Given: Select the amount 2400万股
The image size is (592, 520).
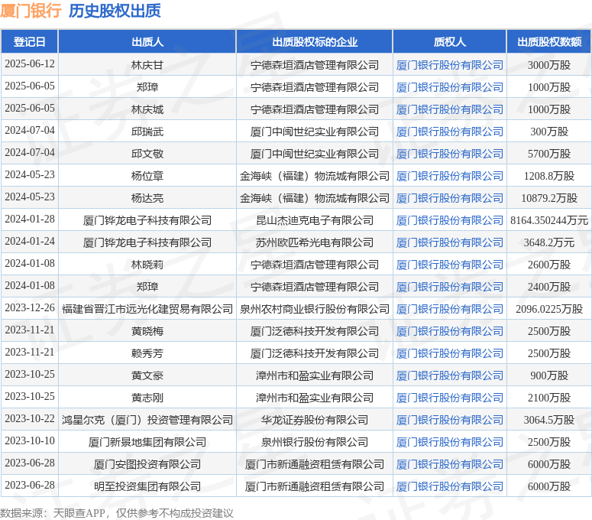Looking at the screenshot, I should [x=549, y=287].
